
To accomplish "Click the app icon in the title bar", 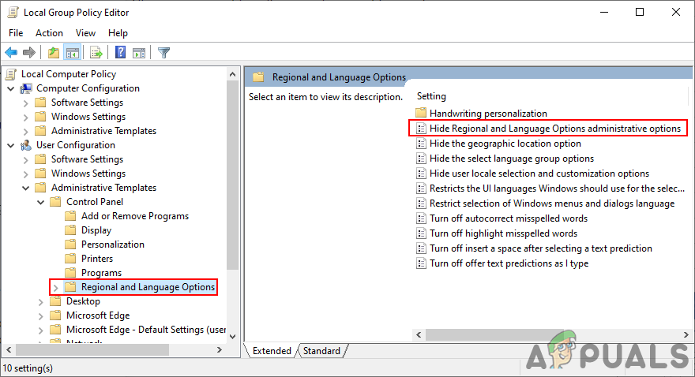I will [x=13, y=13].
